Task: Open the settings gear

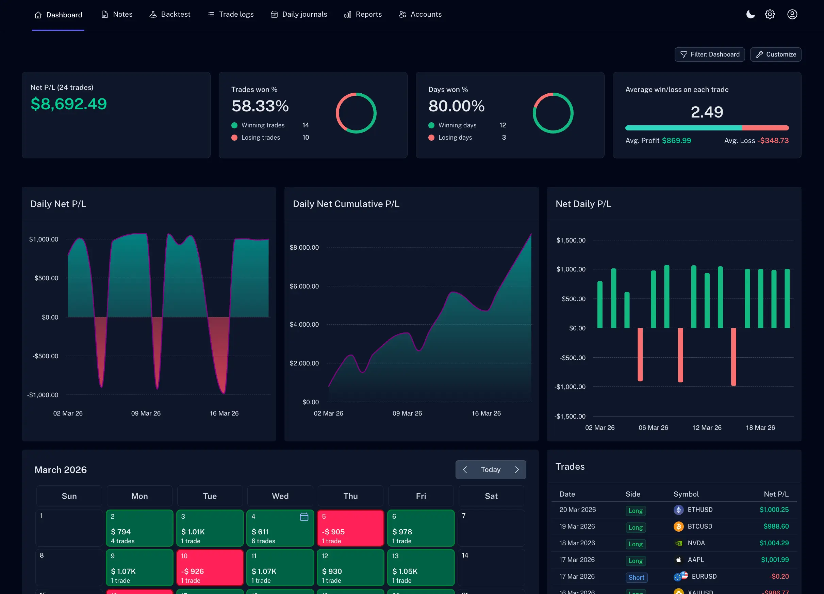Action: (770, 14)
